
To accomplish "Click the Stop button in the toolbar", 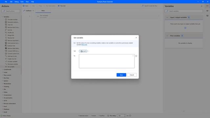I will tap(39, 6).
